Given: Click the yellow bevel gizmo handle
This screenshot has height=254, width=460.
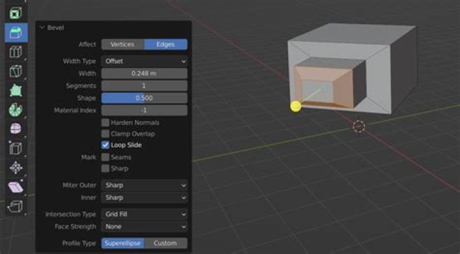Looking at the screenshot, I should point(296,107).
